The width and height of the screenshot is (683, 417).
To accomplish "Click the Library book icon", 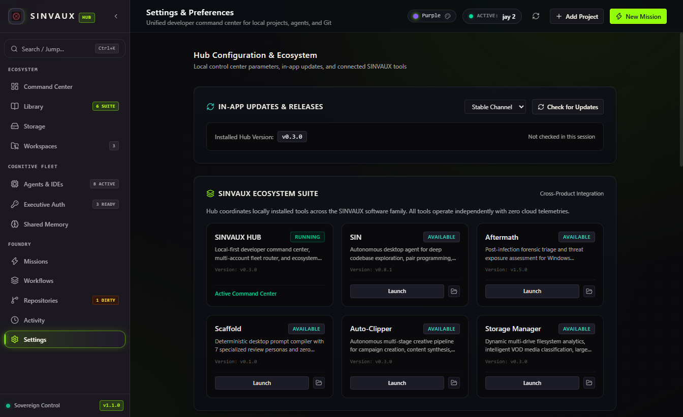I will [x=15, y=107].
